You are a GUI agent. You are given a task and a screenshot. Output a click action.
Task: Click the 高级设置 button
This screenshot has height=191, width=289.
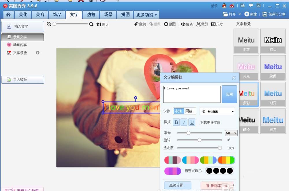[177, 185]
